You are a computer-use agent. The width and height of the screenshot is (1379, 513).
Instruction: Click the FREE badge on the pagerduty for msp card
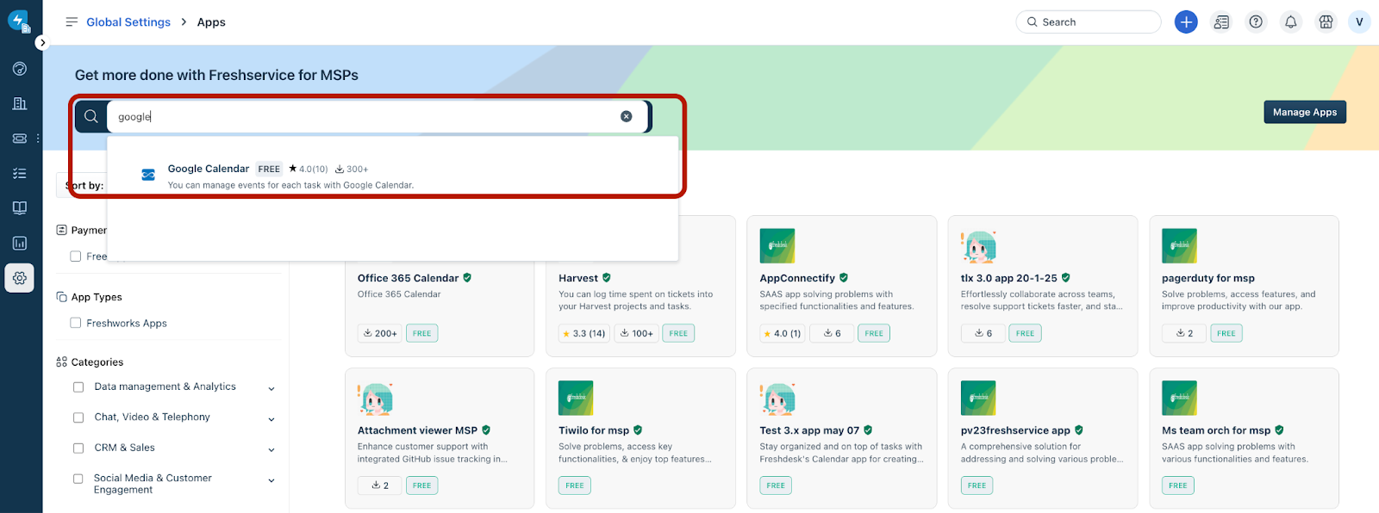tap(1226, 333)
